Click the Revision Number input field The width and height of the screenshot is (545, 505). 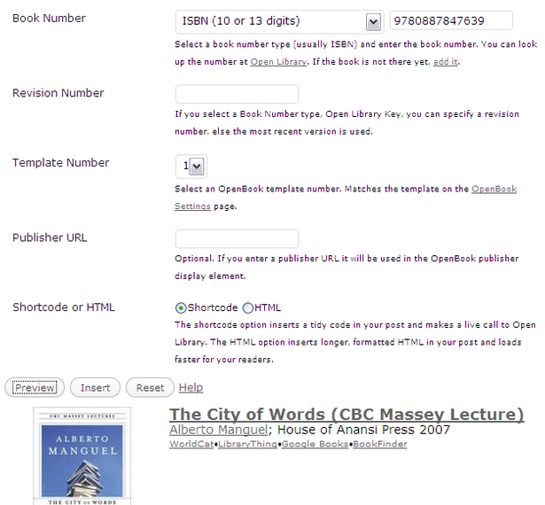237,94
